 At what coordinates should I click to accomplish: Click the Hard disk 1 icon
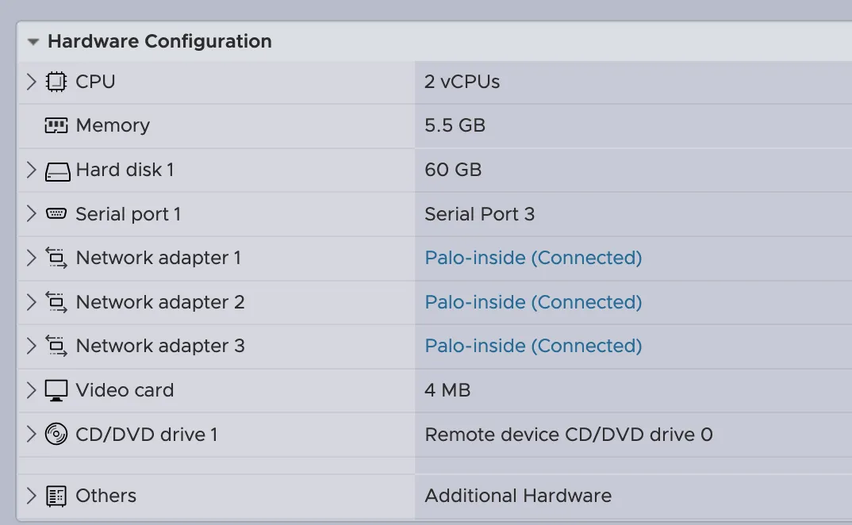click(x=57, y=171)
